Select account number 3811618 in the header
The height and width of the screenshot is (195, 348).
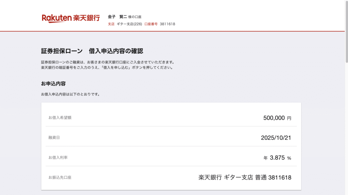(168, 24)
